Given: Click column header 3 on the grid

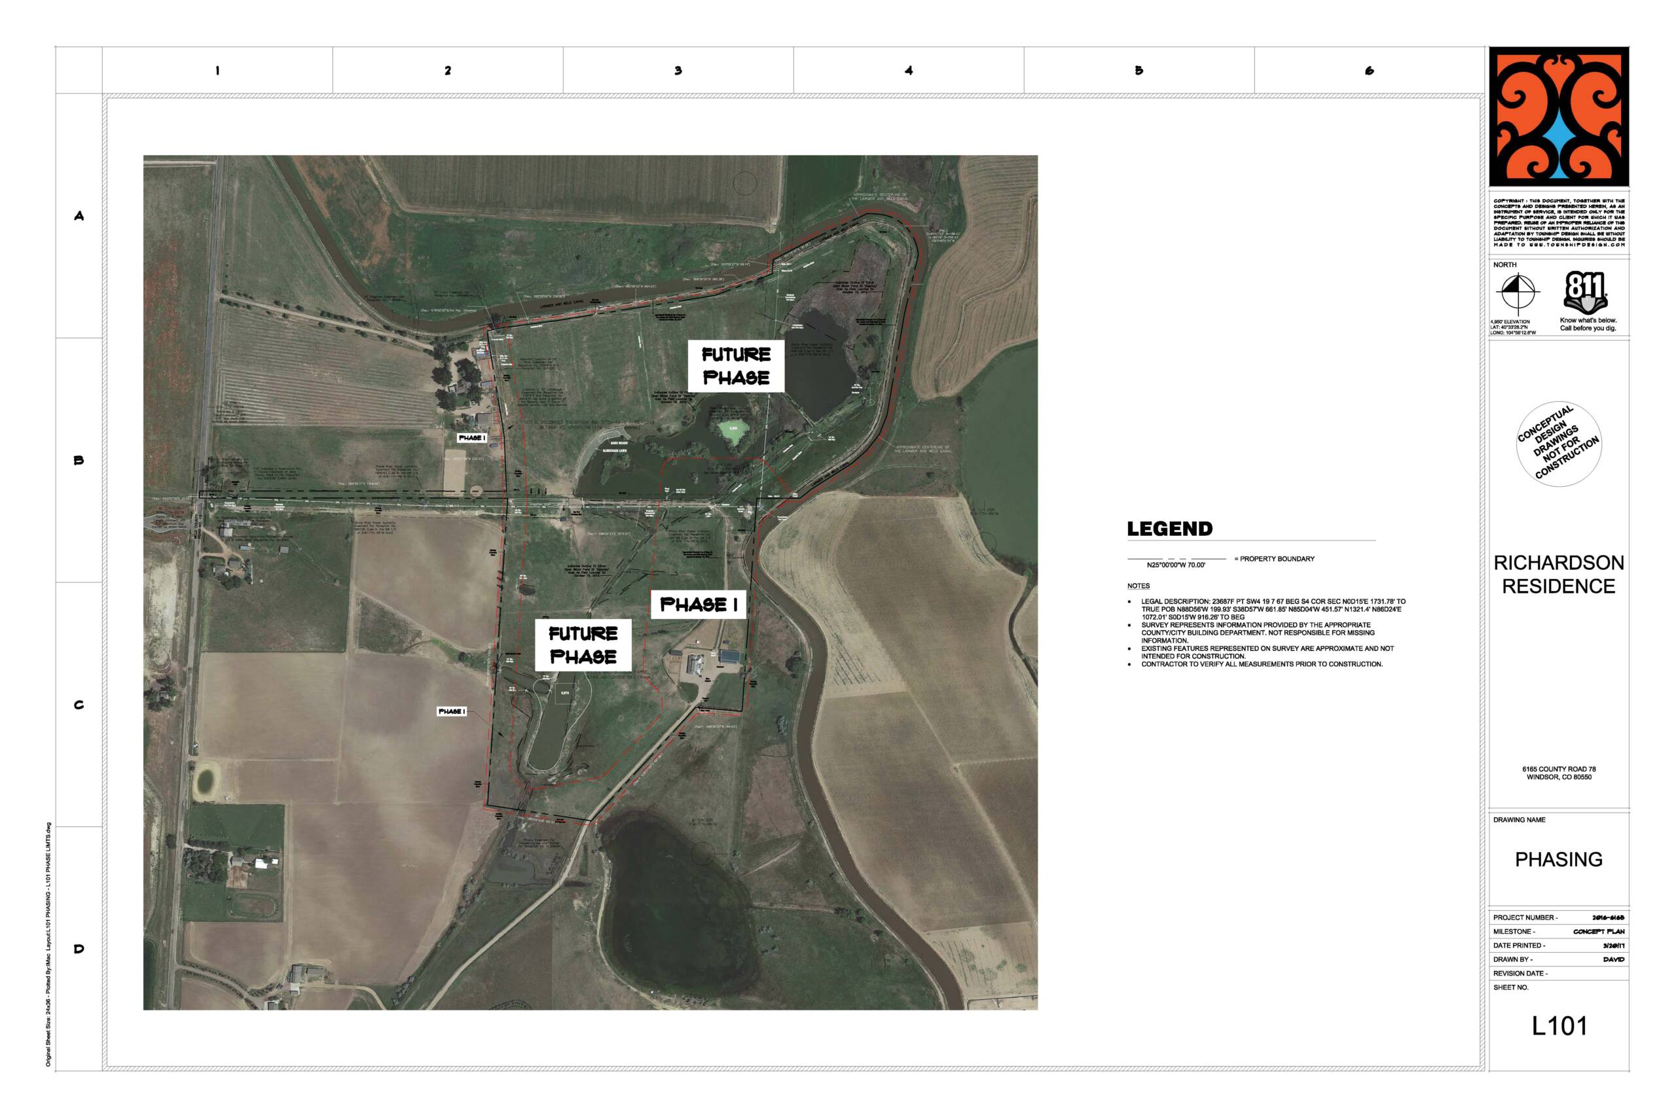Looking at the screenshot, I should tap(678, 71).
